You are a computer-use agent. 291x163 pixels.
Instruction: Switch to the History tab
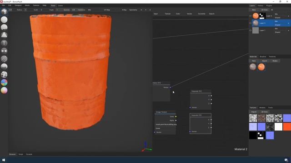tap(260, 5)
